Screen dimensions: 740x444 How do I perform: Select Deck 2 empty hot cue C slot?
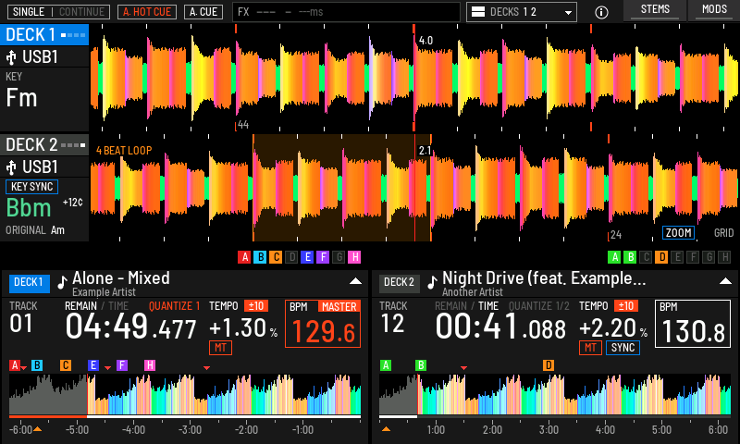tap(646, 257)
